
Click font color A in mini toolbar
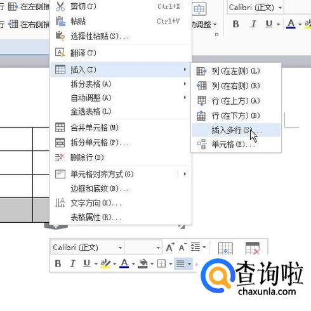click(x=124, y=263)
